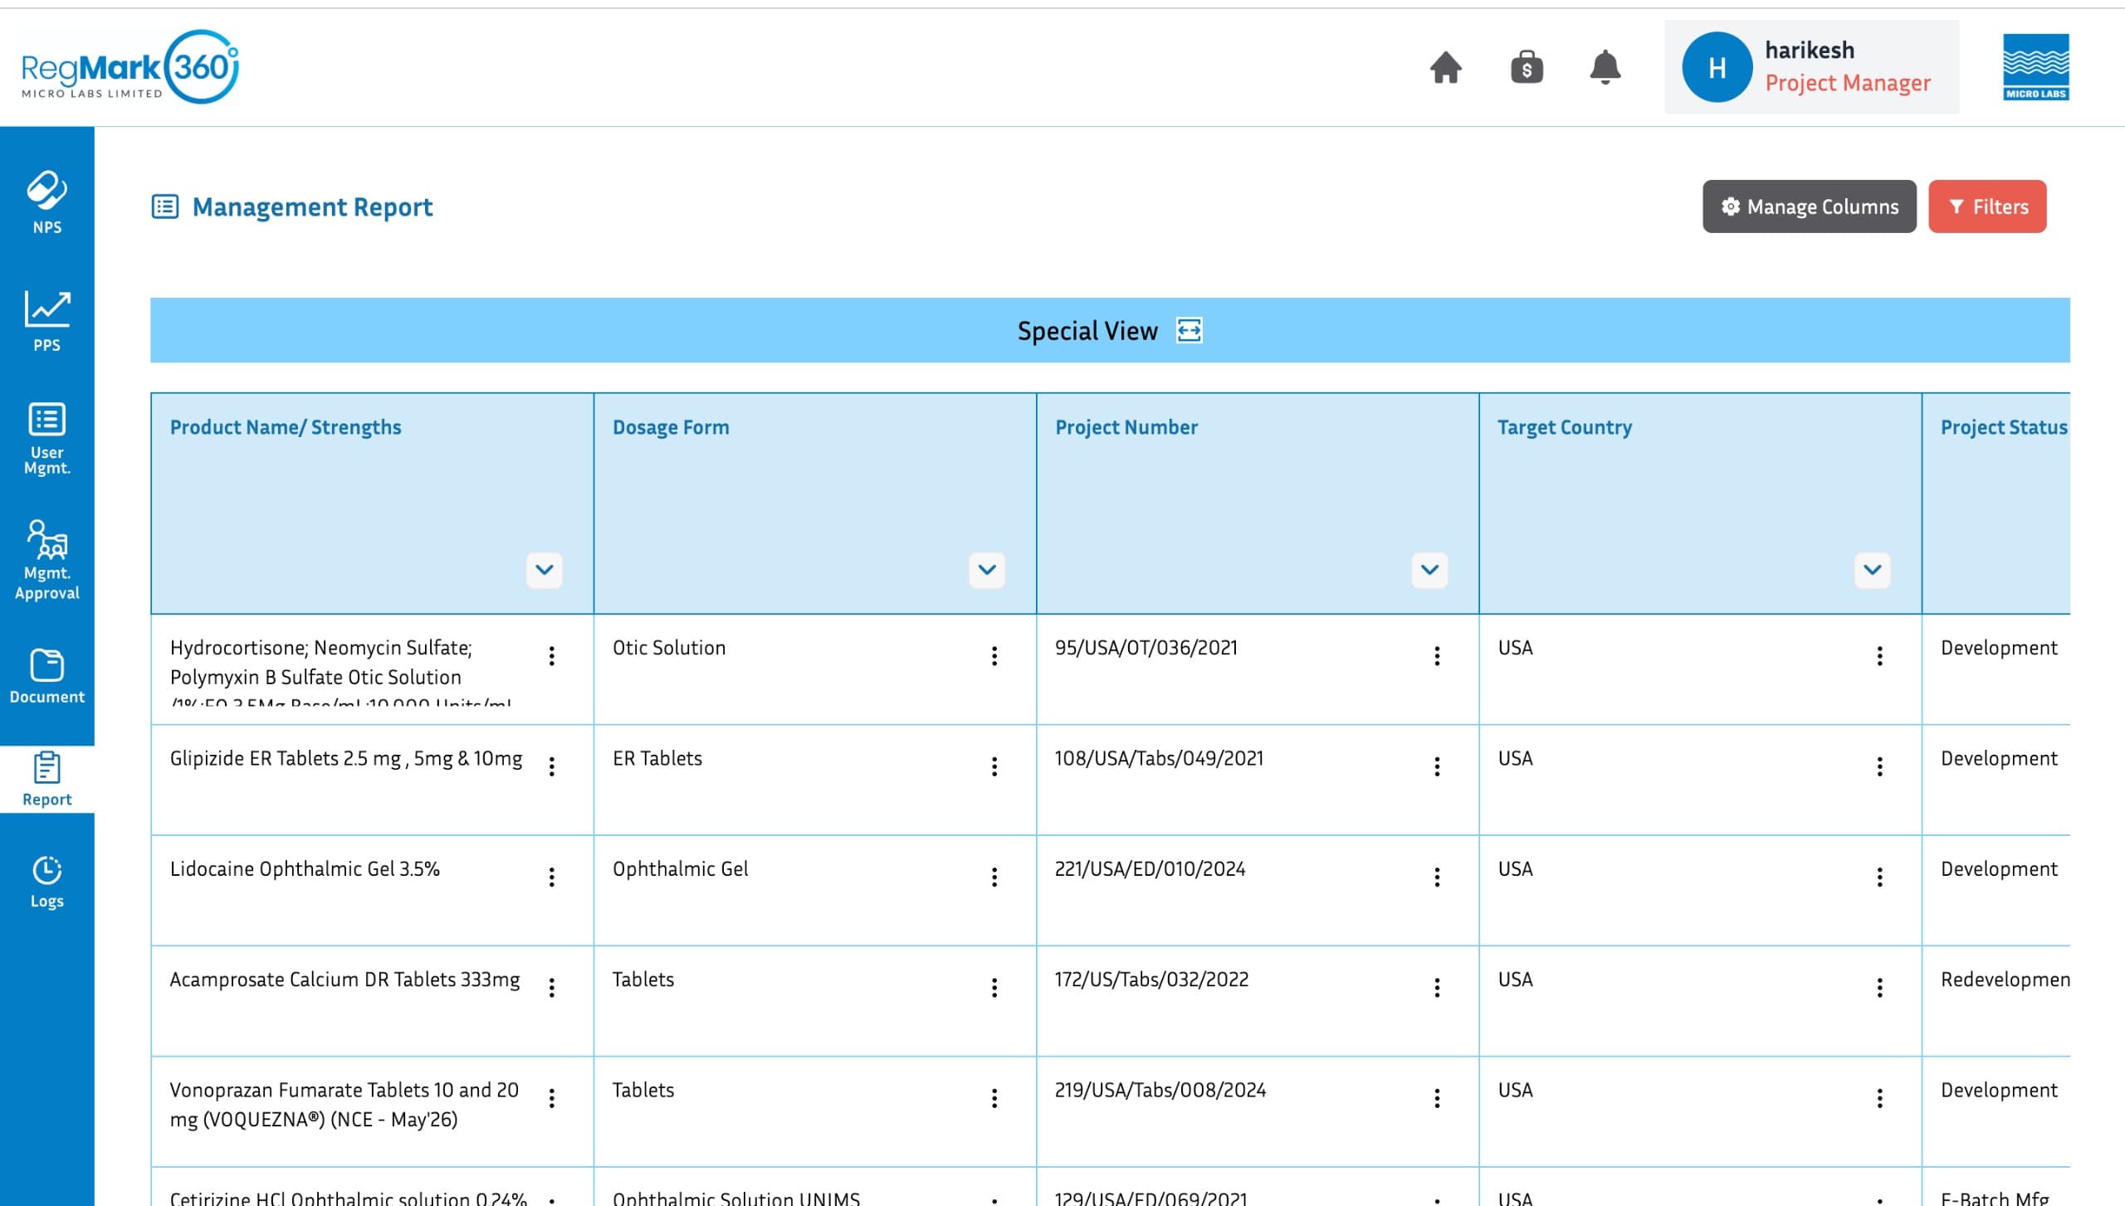
Task: Open menu for Otic Solution cell
Action: pyautogui.click(x=994, y=656)
